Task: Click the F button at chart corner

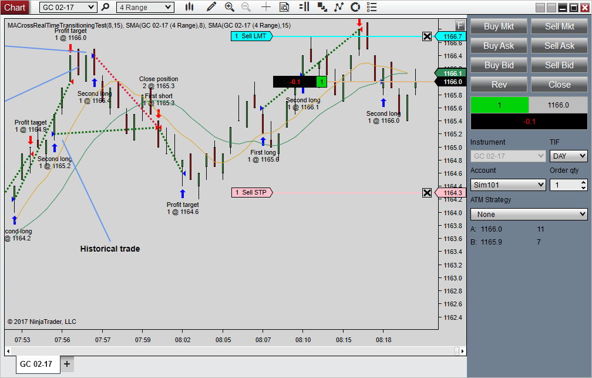Action: (x=460, y=25)
